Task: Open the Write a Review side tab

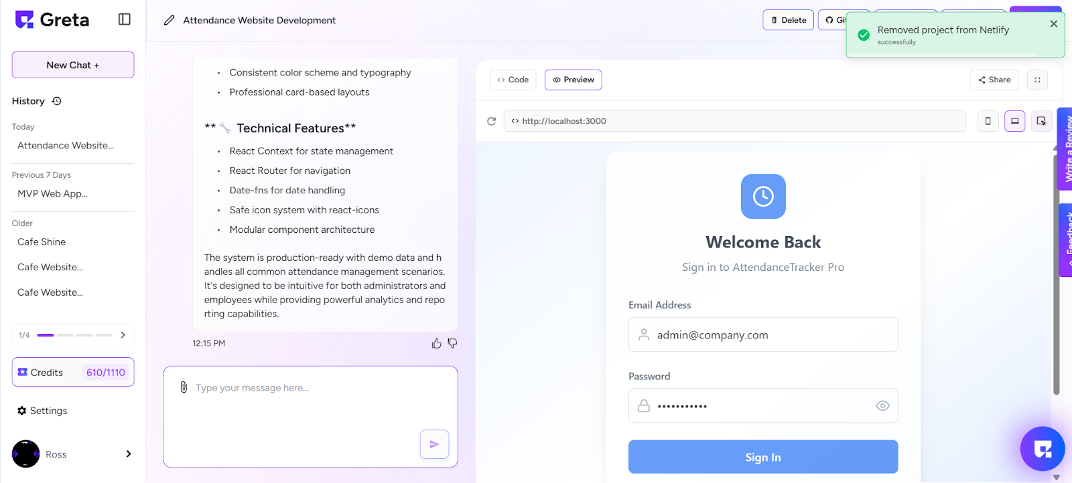Action: click(x=1065, y=149)
